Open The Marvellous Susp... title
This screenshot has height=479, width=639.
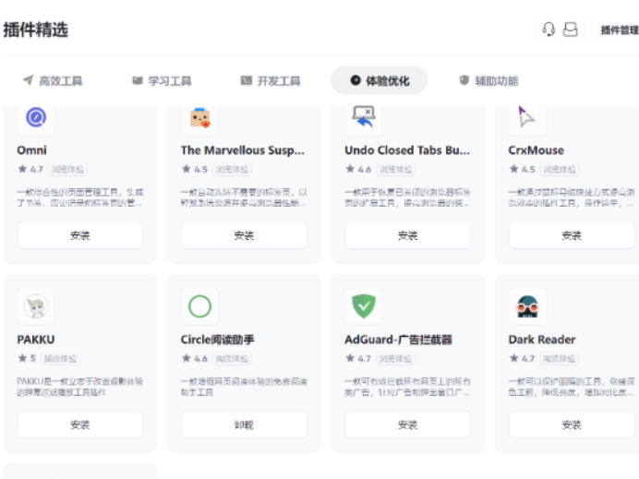click(x=243, y=150)
